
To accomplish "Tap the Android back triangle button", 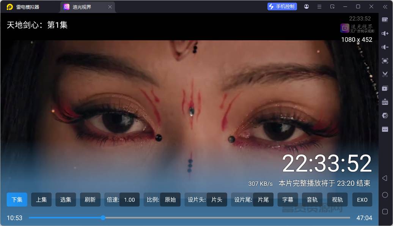I will pyautogui.click(x=385, y=178).
